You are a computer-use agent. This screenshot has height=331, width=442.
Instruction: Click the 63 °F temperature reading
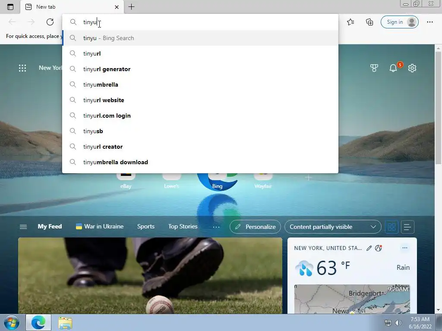coord(333,267)
